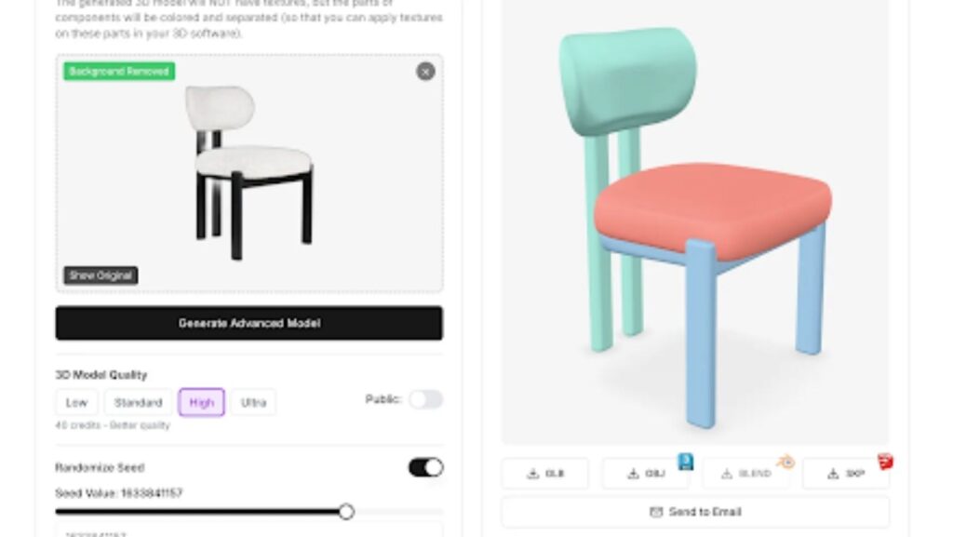Viewport: 953px width, 537px height.
Task: Send the model to email
Action: click(695, 512)
